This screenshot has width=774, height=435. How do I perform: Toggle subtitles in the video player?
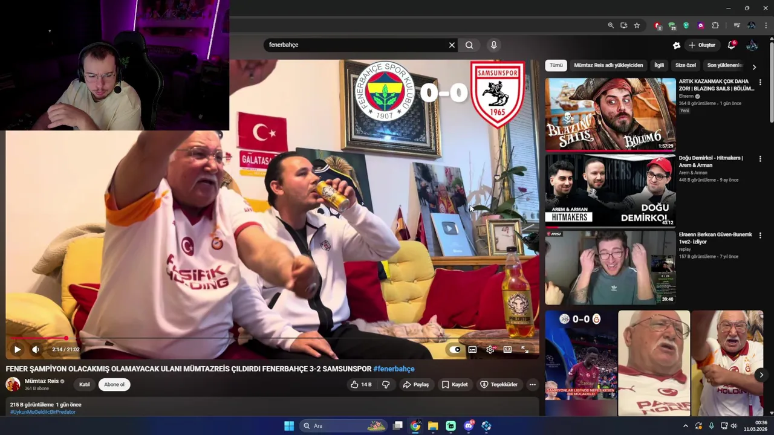(472, 349)
